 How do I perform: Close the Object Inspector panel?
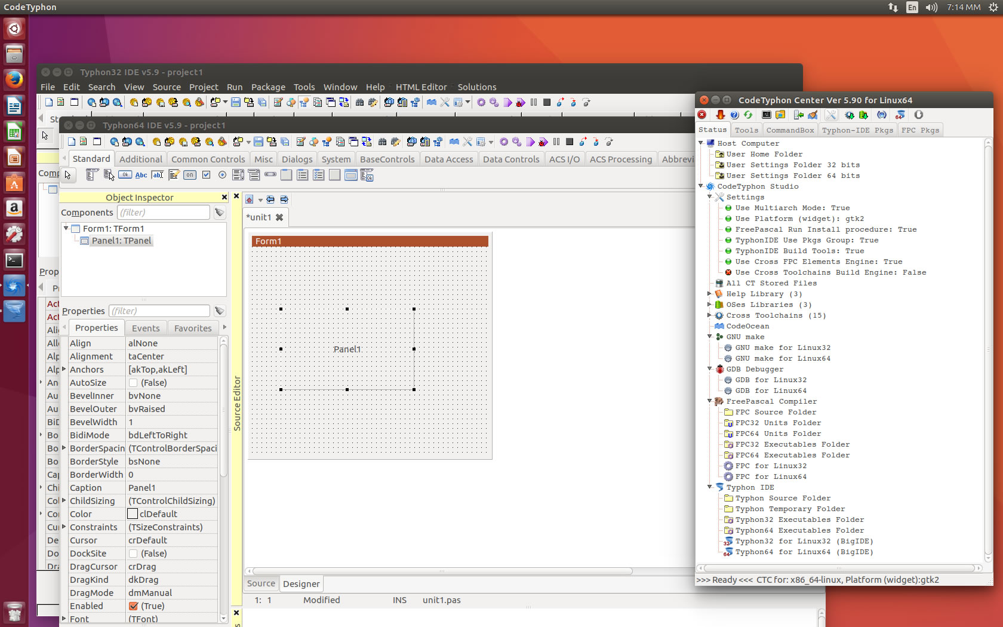pyautogui.click(x=224, y=197)
